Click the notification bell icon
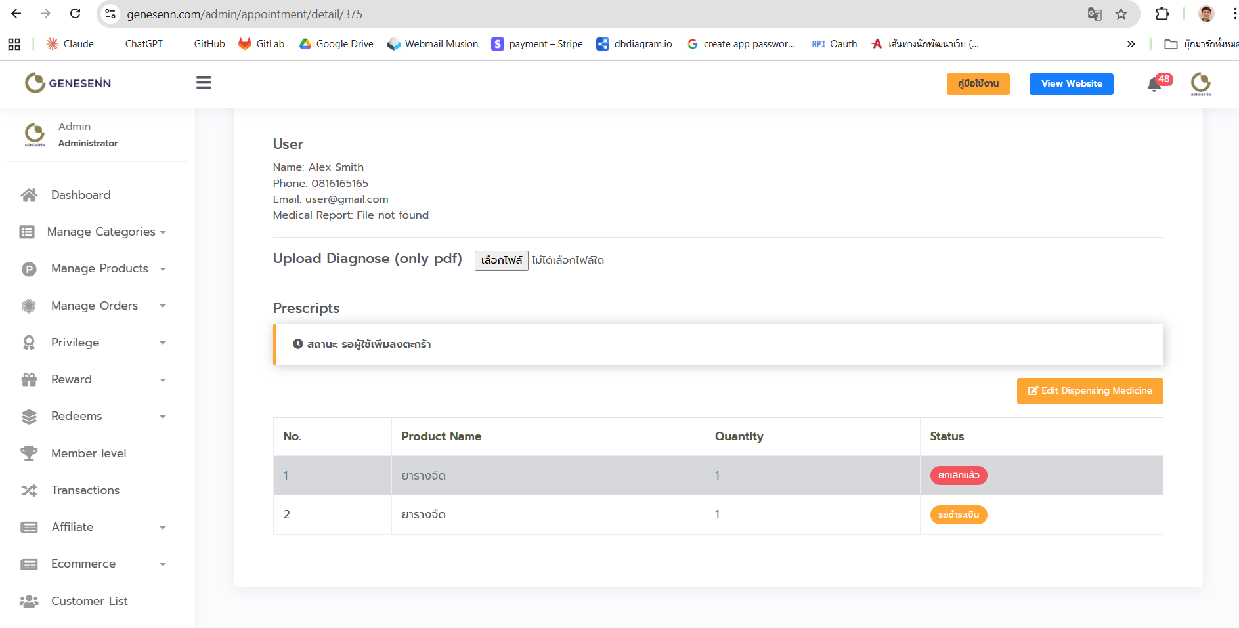The height and width of the screenshot is (628, 1239). pyautogui.click(x=1154, y=85)
